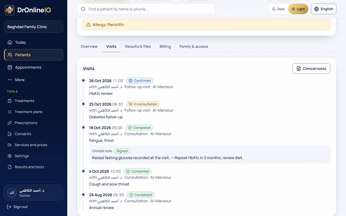This screenshot has width=346, height=216.
Task: Click the 26 Oct 2026 visit date
Action: click(x=100, y=81)
